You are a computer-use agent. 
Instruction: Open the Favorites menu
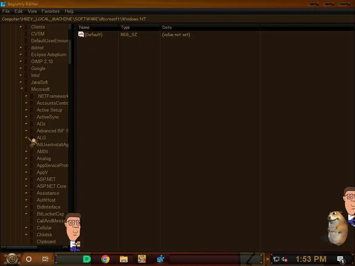[x=51, y=11]
